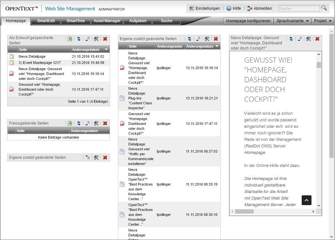Click Seite column header in drafts table
Viewport: 335px width, 240px height.
coord(44,50)
